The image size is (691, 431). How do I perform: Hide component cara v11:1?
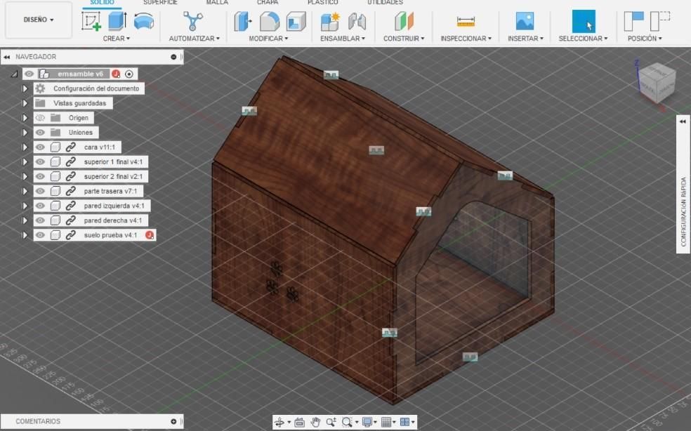(x=40, y=147)
